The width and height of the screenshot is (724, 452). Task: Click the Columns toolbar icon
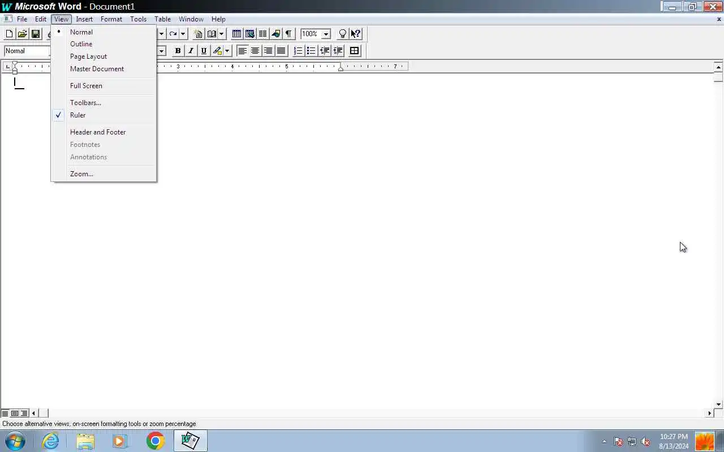(263, 34)
